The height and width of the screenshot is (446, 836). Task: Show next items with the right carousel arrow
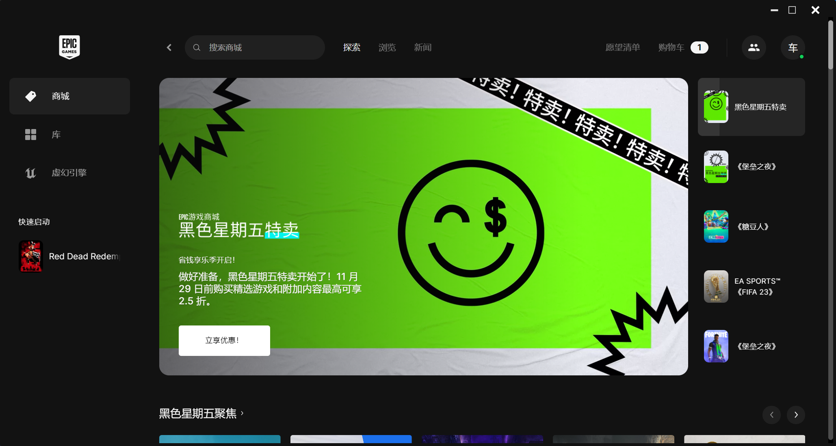coord(796,415)
